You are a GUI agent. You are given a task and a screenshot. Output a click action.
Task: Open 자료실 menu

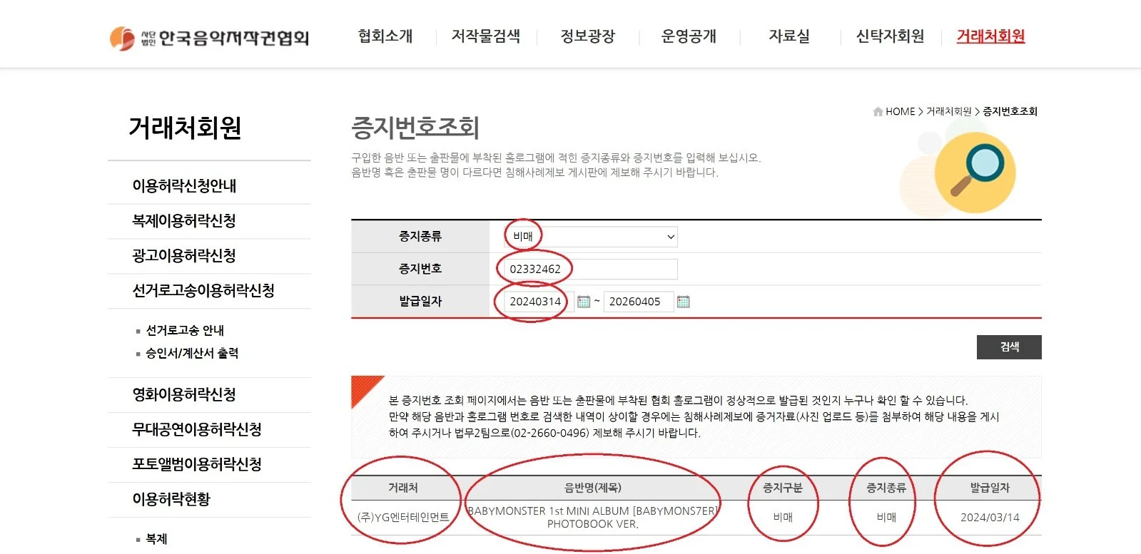click(x=789, y=36)
